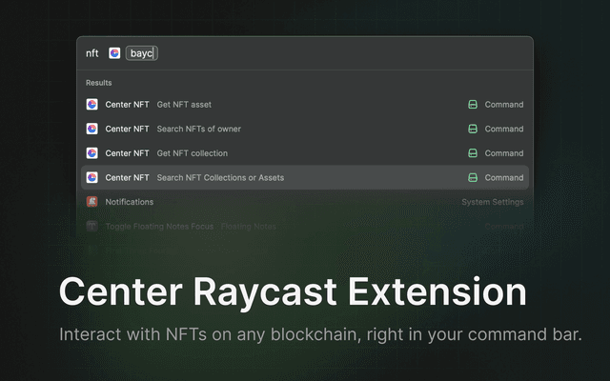610x381 pixels.
Task: Click the Center NFT icon beside Get NFT asset
Action: [92, 105]
